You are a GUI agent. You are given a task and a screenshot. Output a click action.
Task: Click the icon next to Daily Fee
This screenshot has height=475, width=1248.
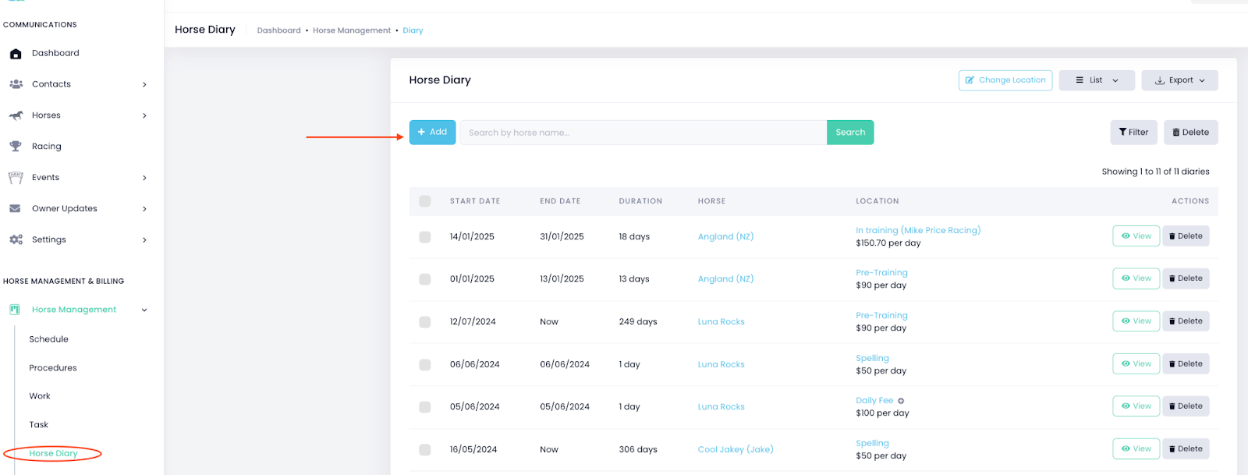[x=901, y=401]
